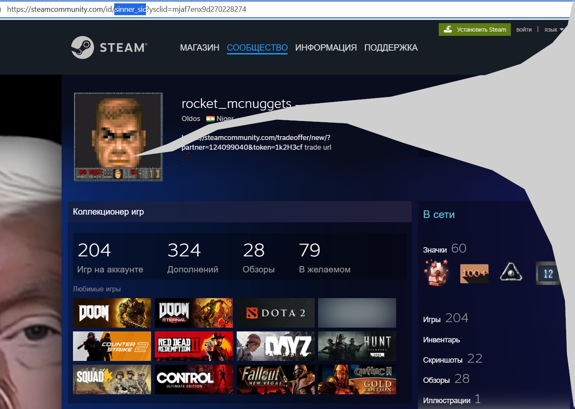Open the rocket_mcnuggets Doom face avatar
575x409 pixels.
tap(119, 137)
